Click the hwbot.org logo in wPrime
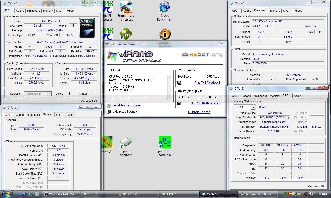The height and width of the screenshot is (198, 331). point(202,54)
